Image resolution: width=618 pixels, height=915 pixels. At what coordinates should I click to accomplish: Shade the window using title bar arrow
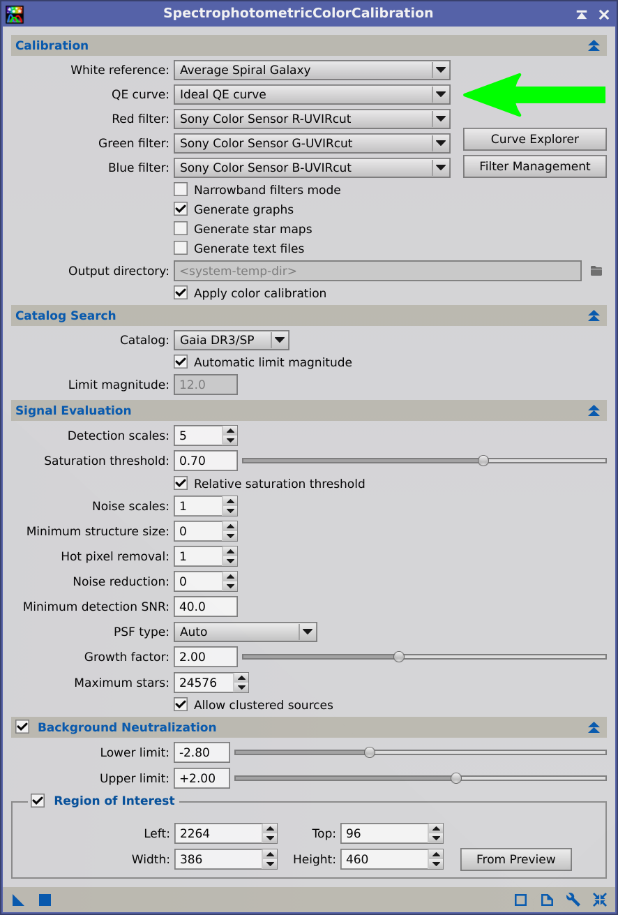(x=582, y=14)
